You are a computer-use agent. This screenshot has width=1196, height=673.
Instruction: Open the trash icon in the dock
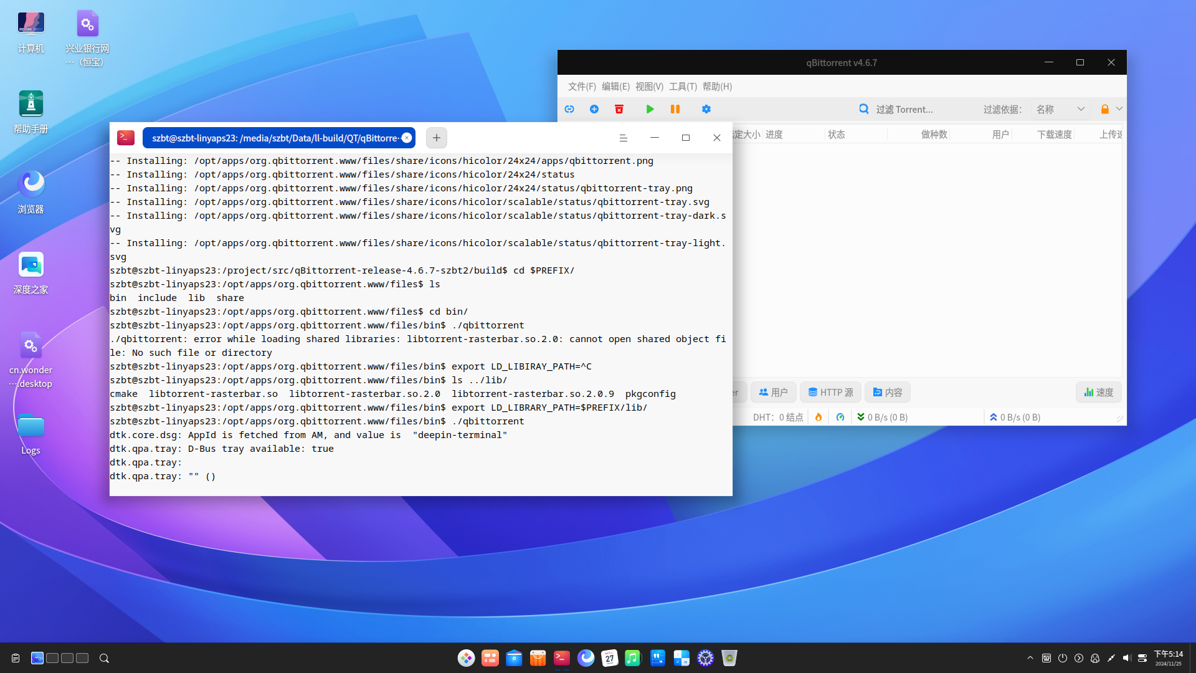729,658
